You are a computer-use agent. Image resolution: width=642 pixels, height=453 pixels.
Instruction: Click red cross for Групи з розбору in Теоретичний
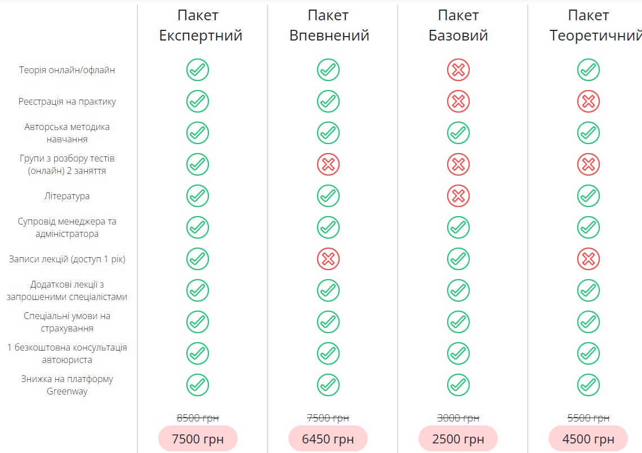pos(588,165)
